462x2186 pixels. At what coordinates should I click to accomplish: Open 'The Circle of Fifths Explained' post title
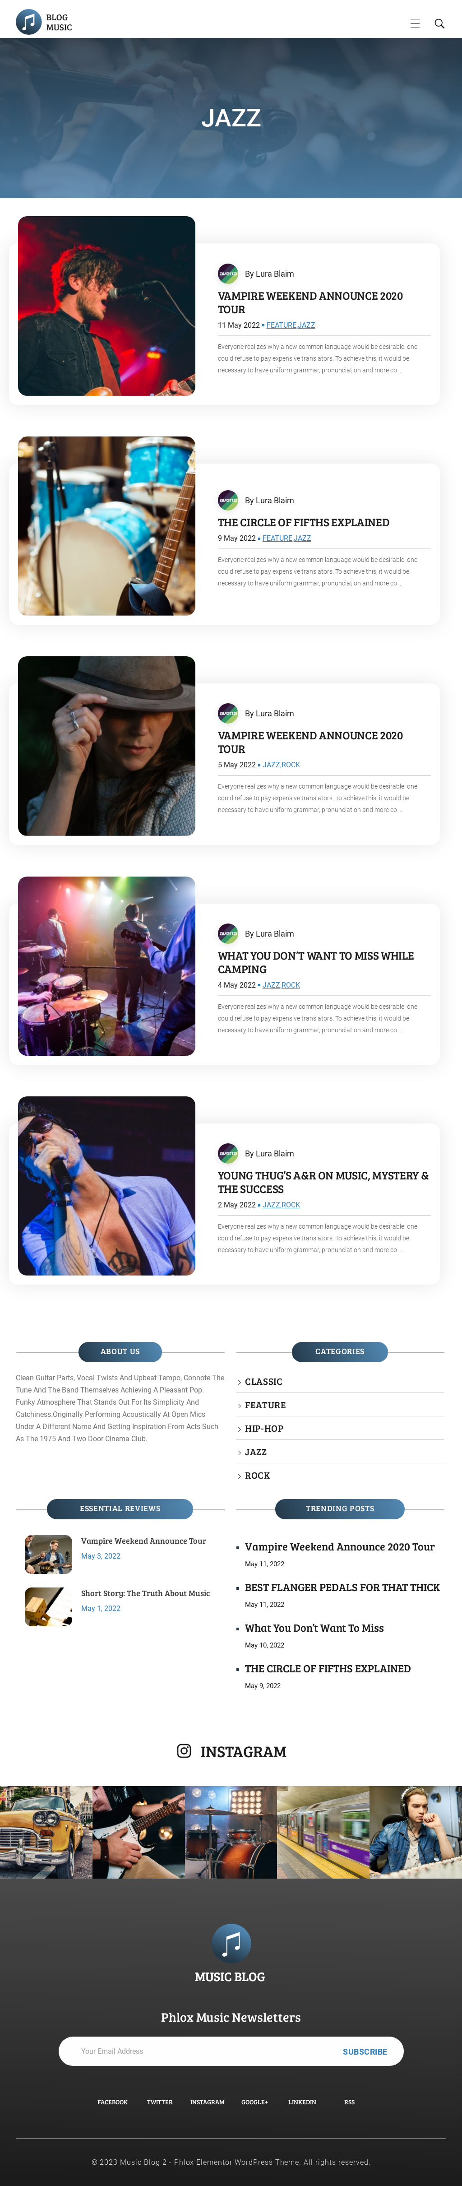(304, 523)
